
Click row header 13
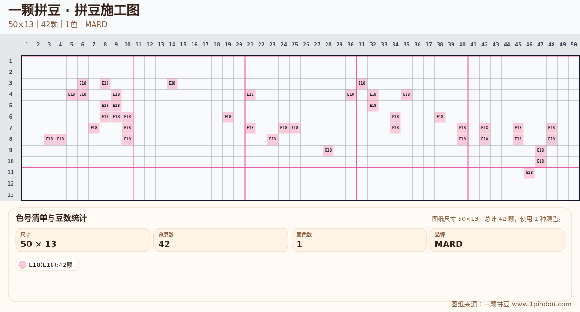pos(11,195)
